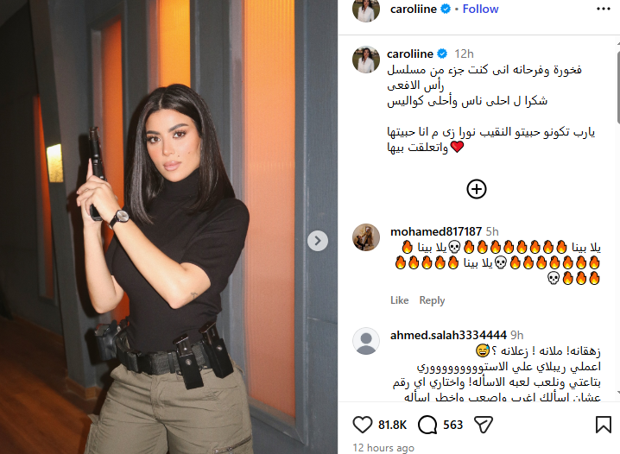Viewport: 620px width, 454px height.
Task: Reply to mohamed817187's comment
Action: coord(432,300)
